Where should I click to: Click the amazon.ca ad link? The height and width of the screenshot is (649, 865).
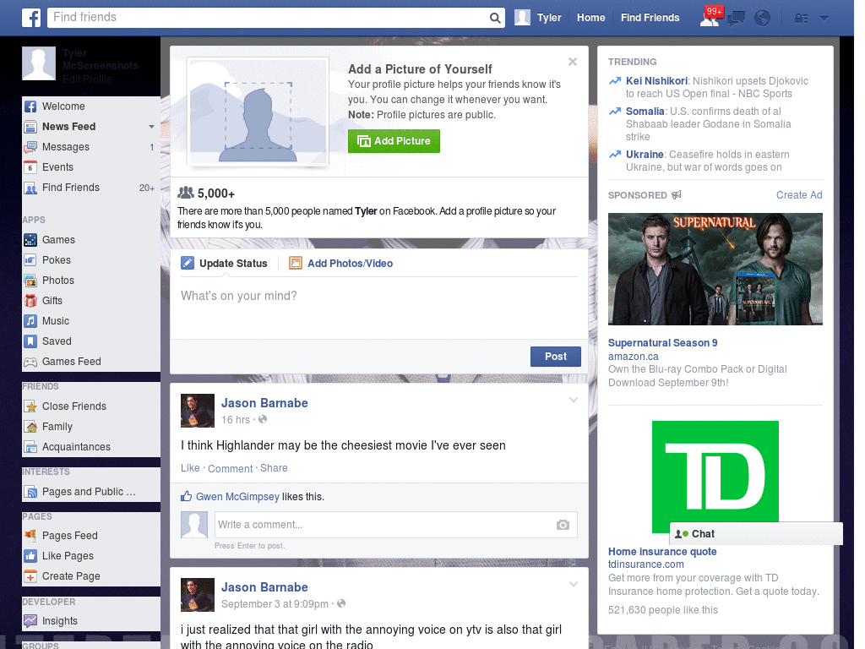click(634, 357)
